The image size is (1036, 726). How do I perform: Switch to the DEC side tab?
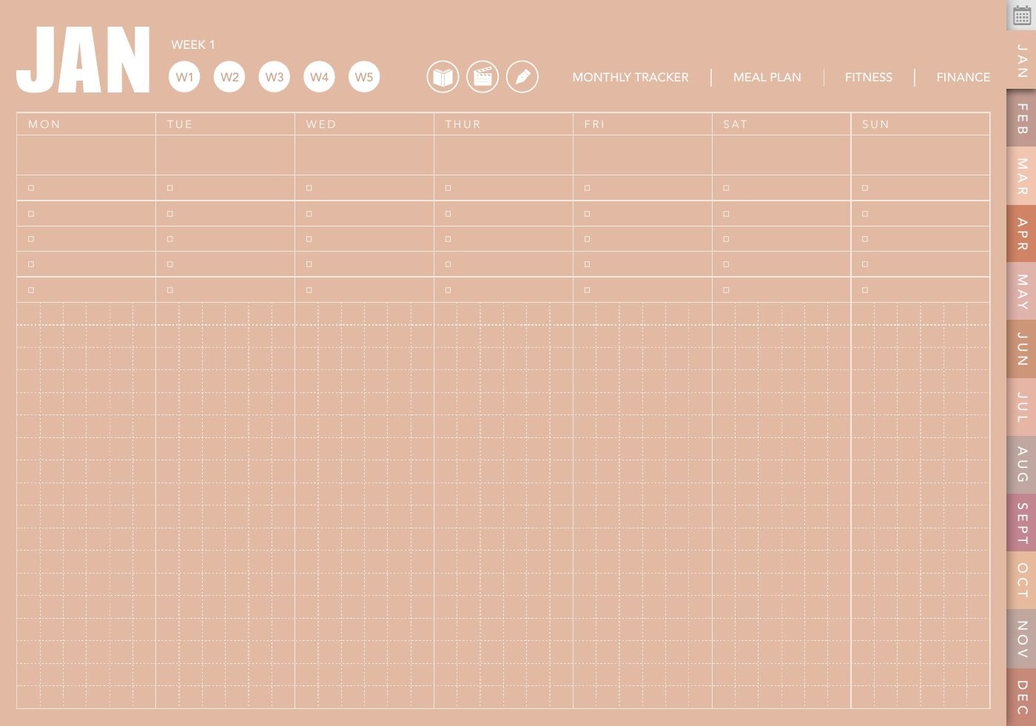click(x=1022, y=697)
